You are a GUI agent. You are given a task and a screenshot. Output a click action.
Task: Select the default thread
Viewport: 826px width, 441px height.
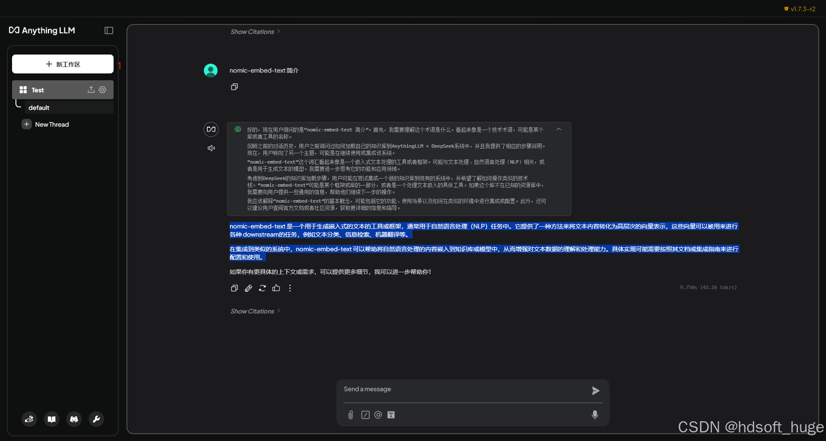coord(69,107)
